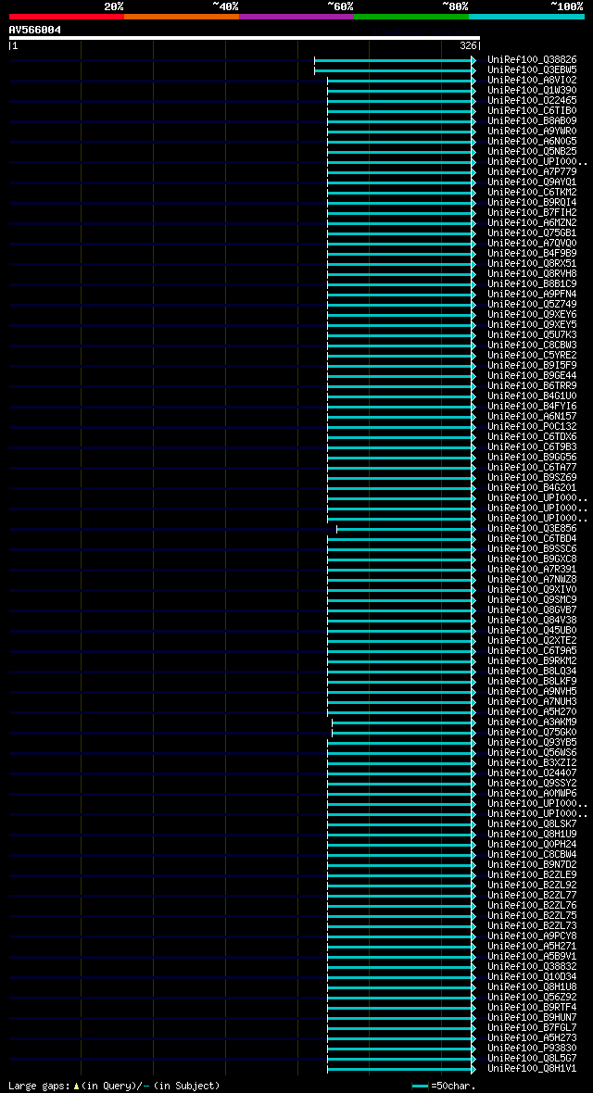
Task: Click the white query length bar
Action: click(x=245, y=38)
